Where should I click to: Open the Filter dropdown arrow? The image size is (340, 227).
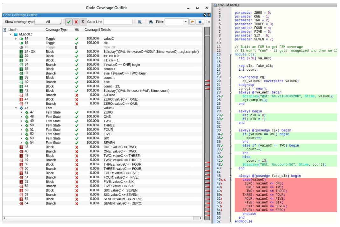186,22
